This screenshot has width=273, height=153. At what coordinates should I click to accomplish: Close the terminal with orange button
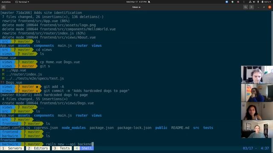(270, 7)
